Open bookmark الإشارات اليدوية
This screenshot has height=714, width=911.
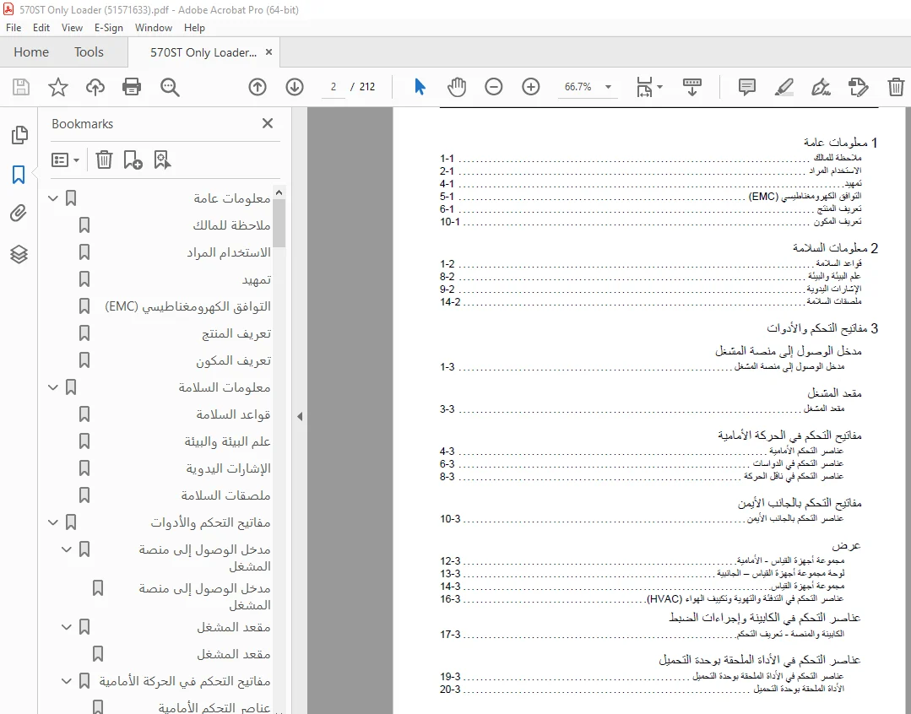pyautogui.click(x=228, y=468)
